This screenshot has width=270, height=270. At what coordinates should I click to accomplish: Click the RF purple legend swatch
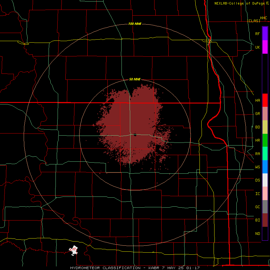(x=265, y=34)
